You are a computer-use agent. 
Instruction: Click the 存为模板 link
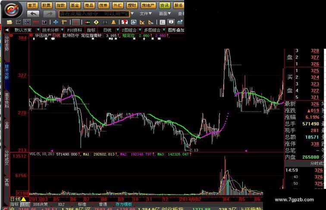pos(124,204)
